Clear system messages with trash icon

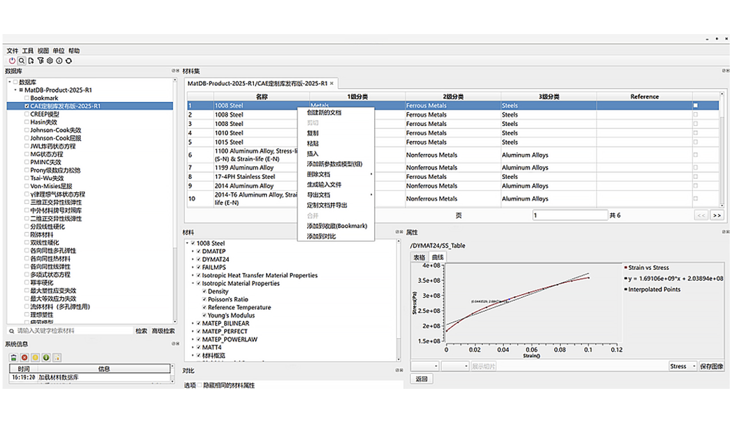pos(14,358)
